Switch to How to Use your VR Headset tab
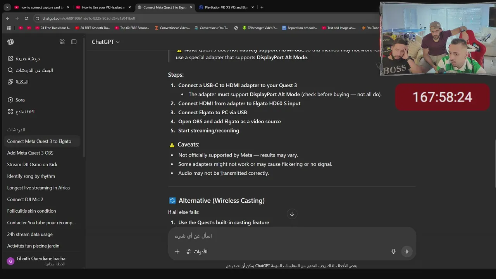 [103, 7]
